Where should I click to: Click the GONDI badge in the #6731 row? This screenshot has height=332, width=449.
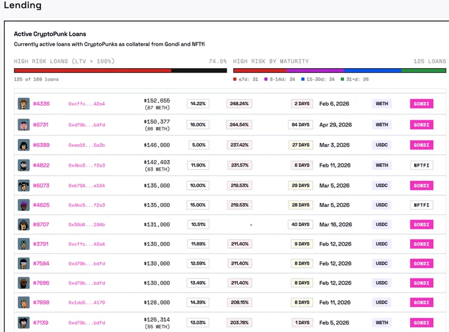[421, 125]
